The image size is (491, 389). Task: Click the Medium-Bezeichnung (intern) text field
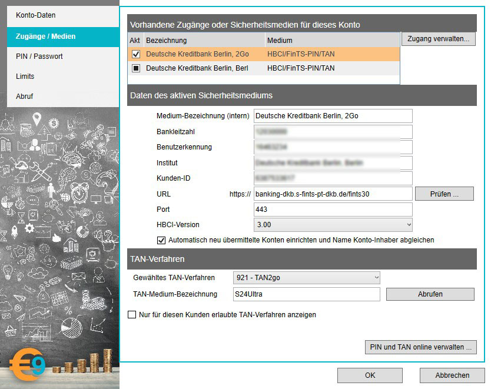point(333,116)
